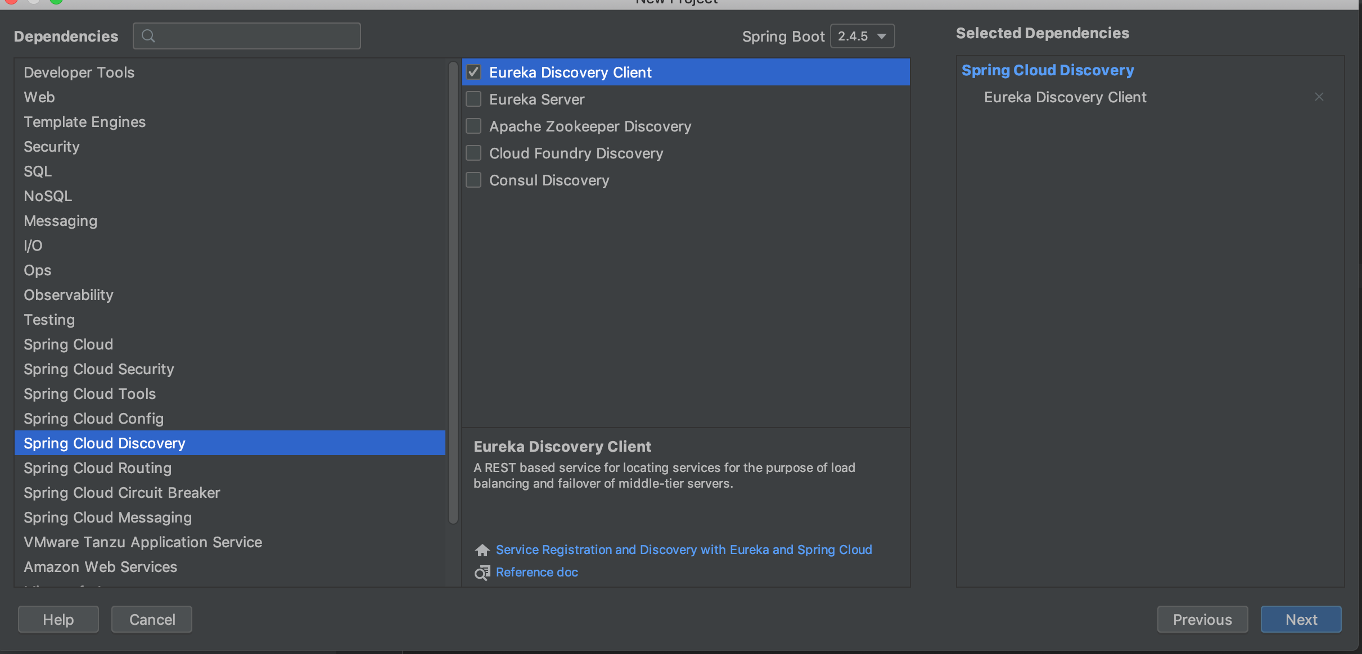Viewport: 1362px width, 654px height.
Task: Click the category list vertical scrollbar
Action: pos(453,292)
